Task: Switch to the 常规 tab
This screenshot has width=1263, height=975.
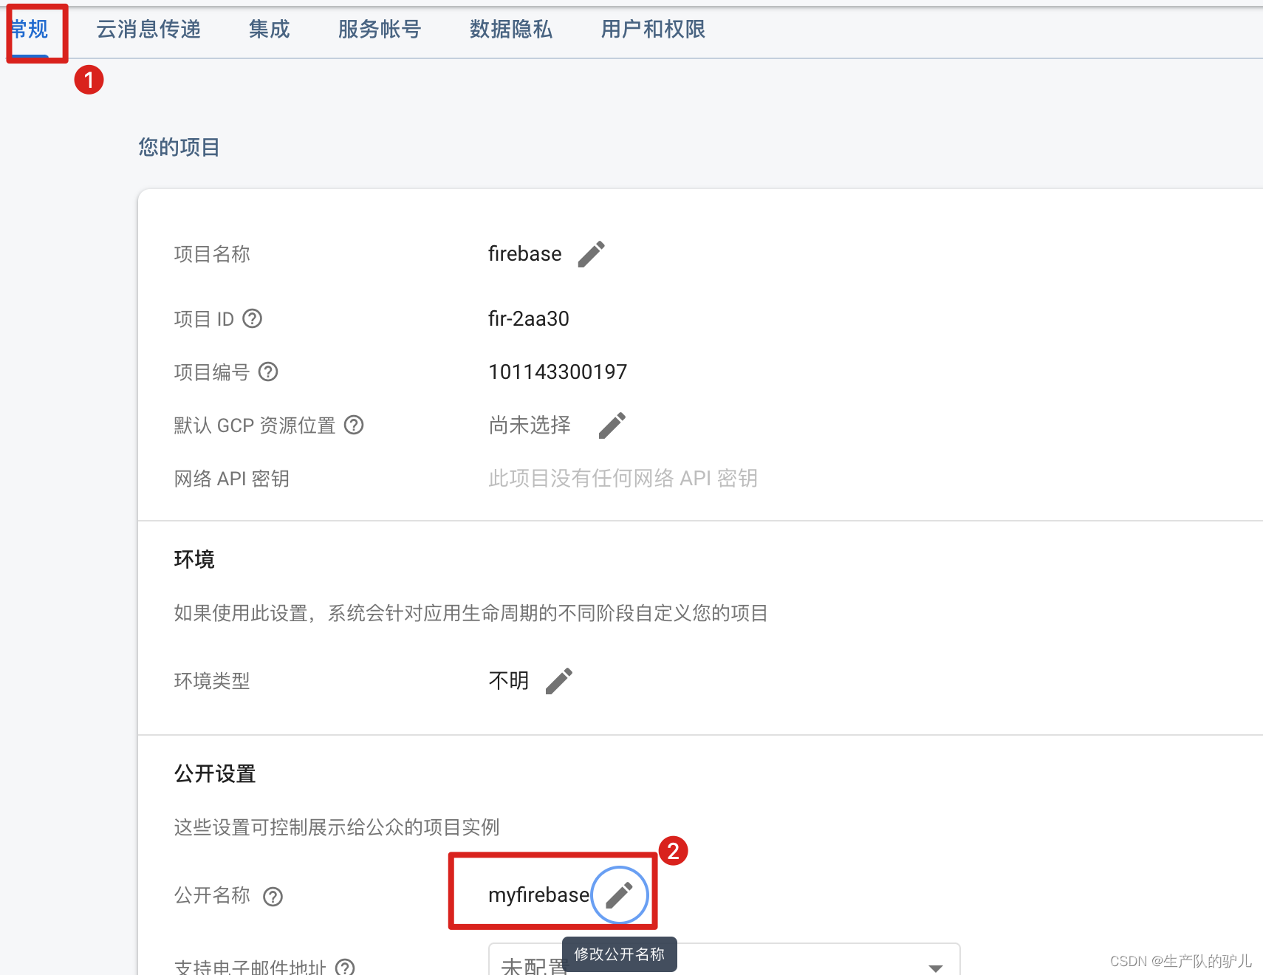Action: tap(30, 30)
